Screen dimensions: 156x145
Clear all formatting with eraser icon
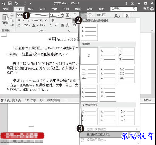tap(53, 20)
